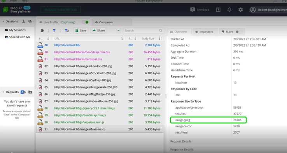Toggle the Live Traffic capturing switch
Image resolution: width=287 pixels, height=153 pixels.
(x=85, y=22)
